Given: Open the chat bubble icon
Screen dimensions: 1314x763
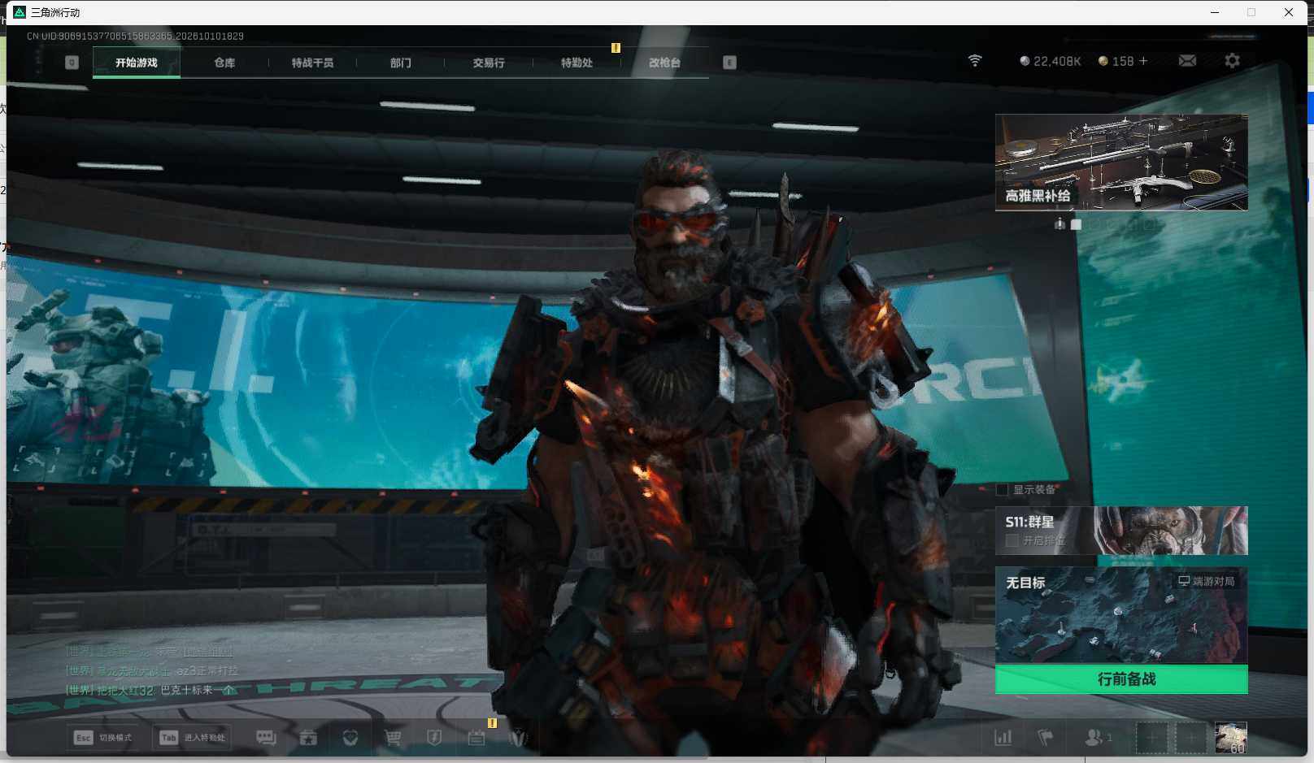Looking at the screenshot, I should click(266, 738).
